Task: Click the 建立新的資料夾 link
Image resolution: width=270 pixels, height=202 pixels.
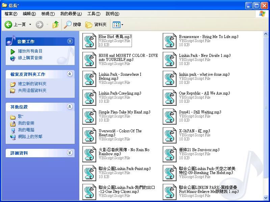Action: (x=32, y=84)
